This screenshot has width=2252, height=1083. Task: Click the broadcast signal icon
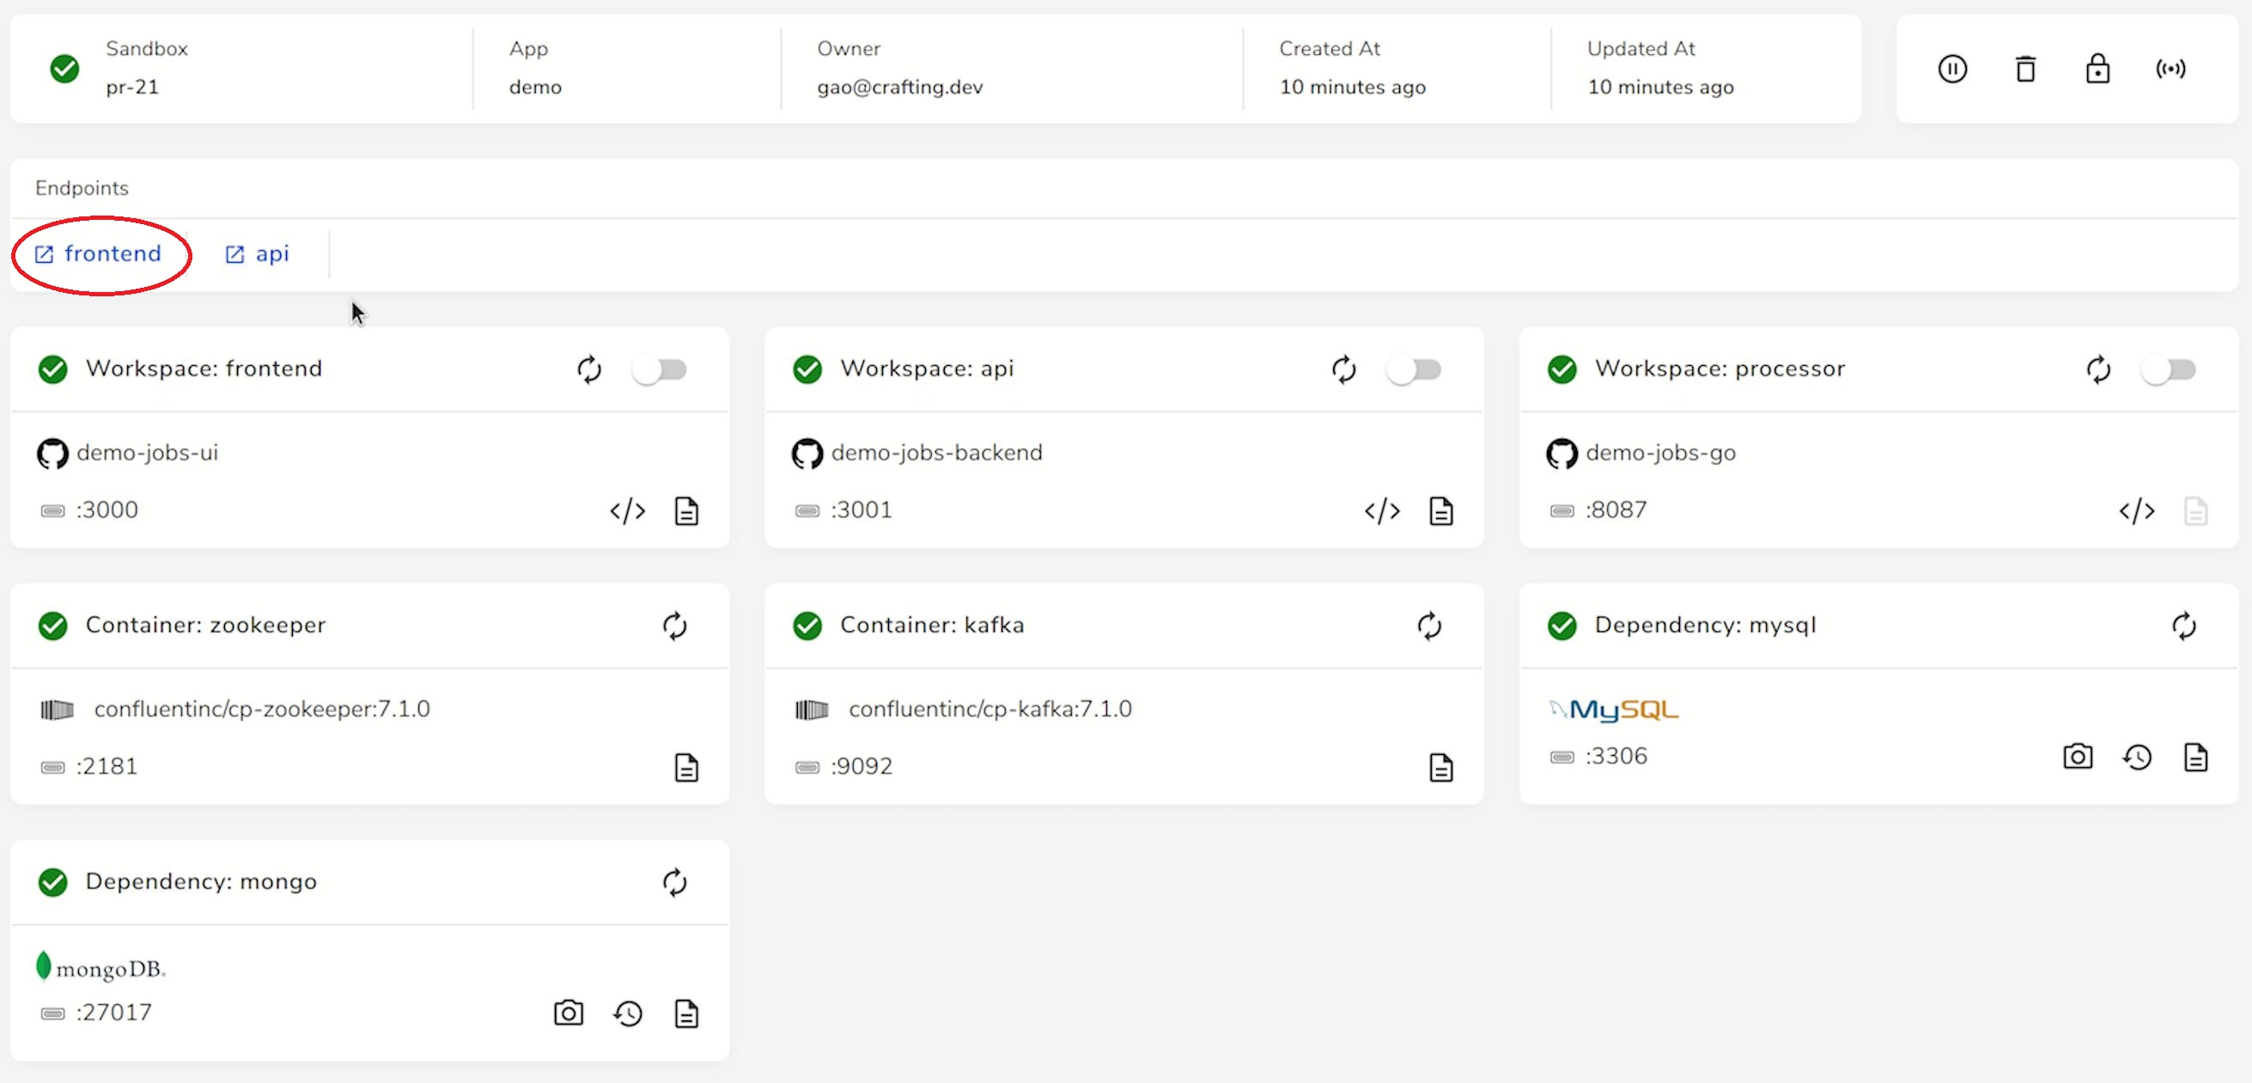pos(2170,68)
